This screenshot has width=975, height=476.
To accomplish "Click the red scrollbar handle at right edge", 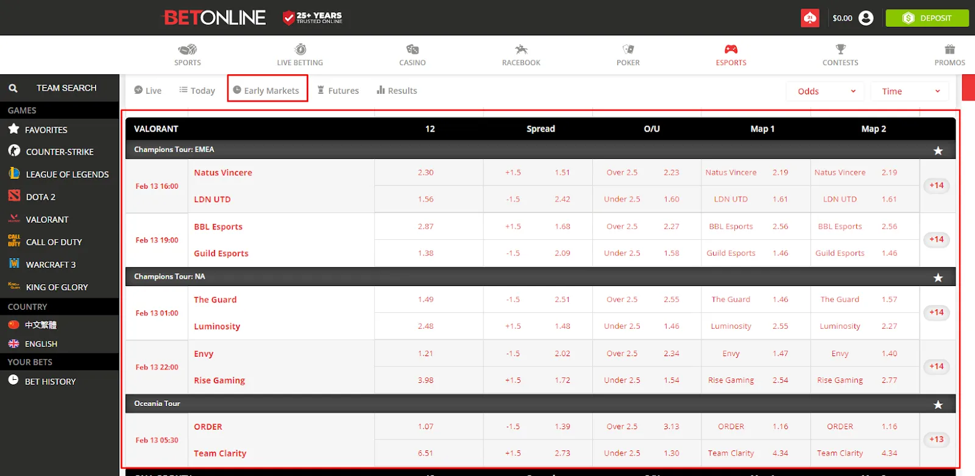I will (968, 88).
